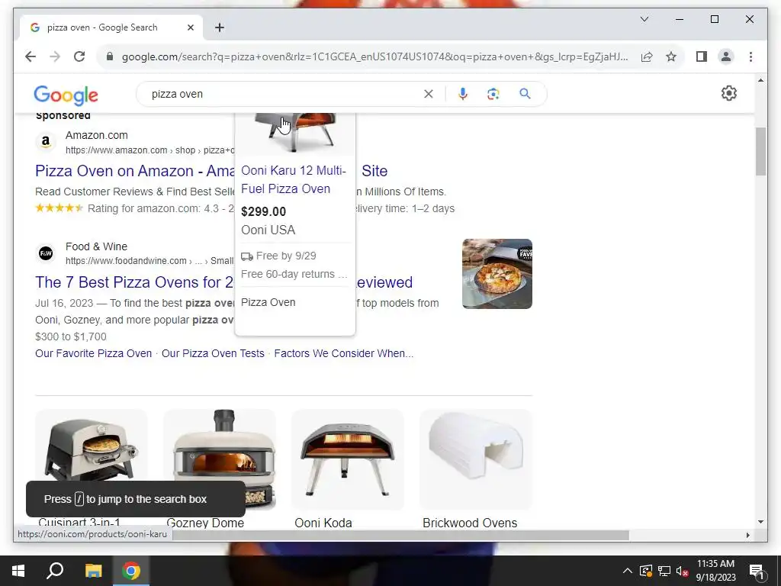Click the $299.00 price text

[263, 211]
